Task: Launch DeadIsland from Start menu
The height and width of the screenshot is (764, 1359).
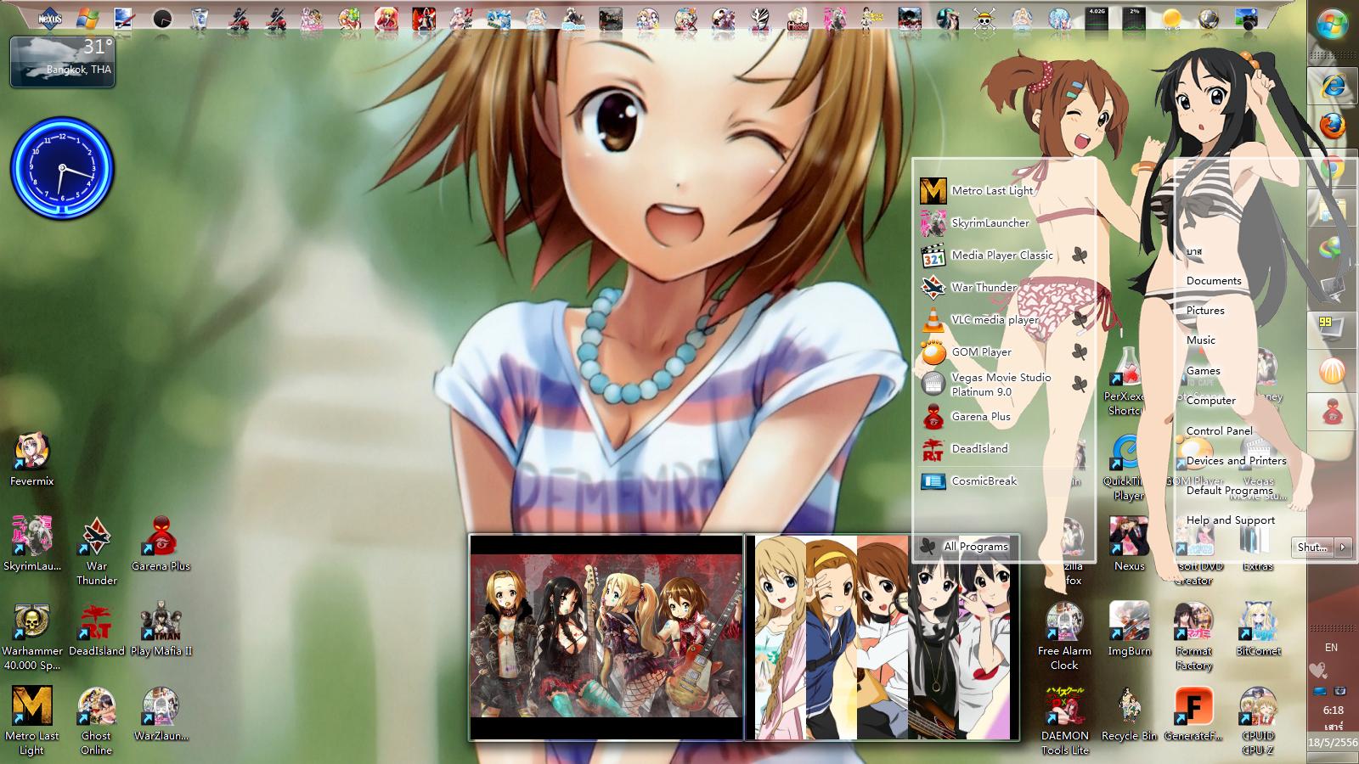Action: tap(1003, 448)
